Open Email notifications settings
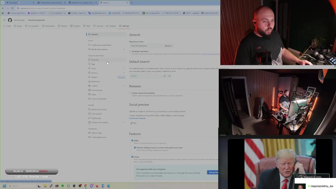The image size is (336, 189). pos(106,137)
